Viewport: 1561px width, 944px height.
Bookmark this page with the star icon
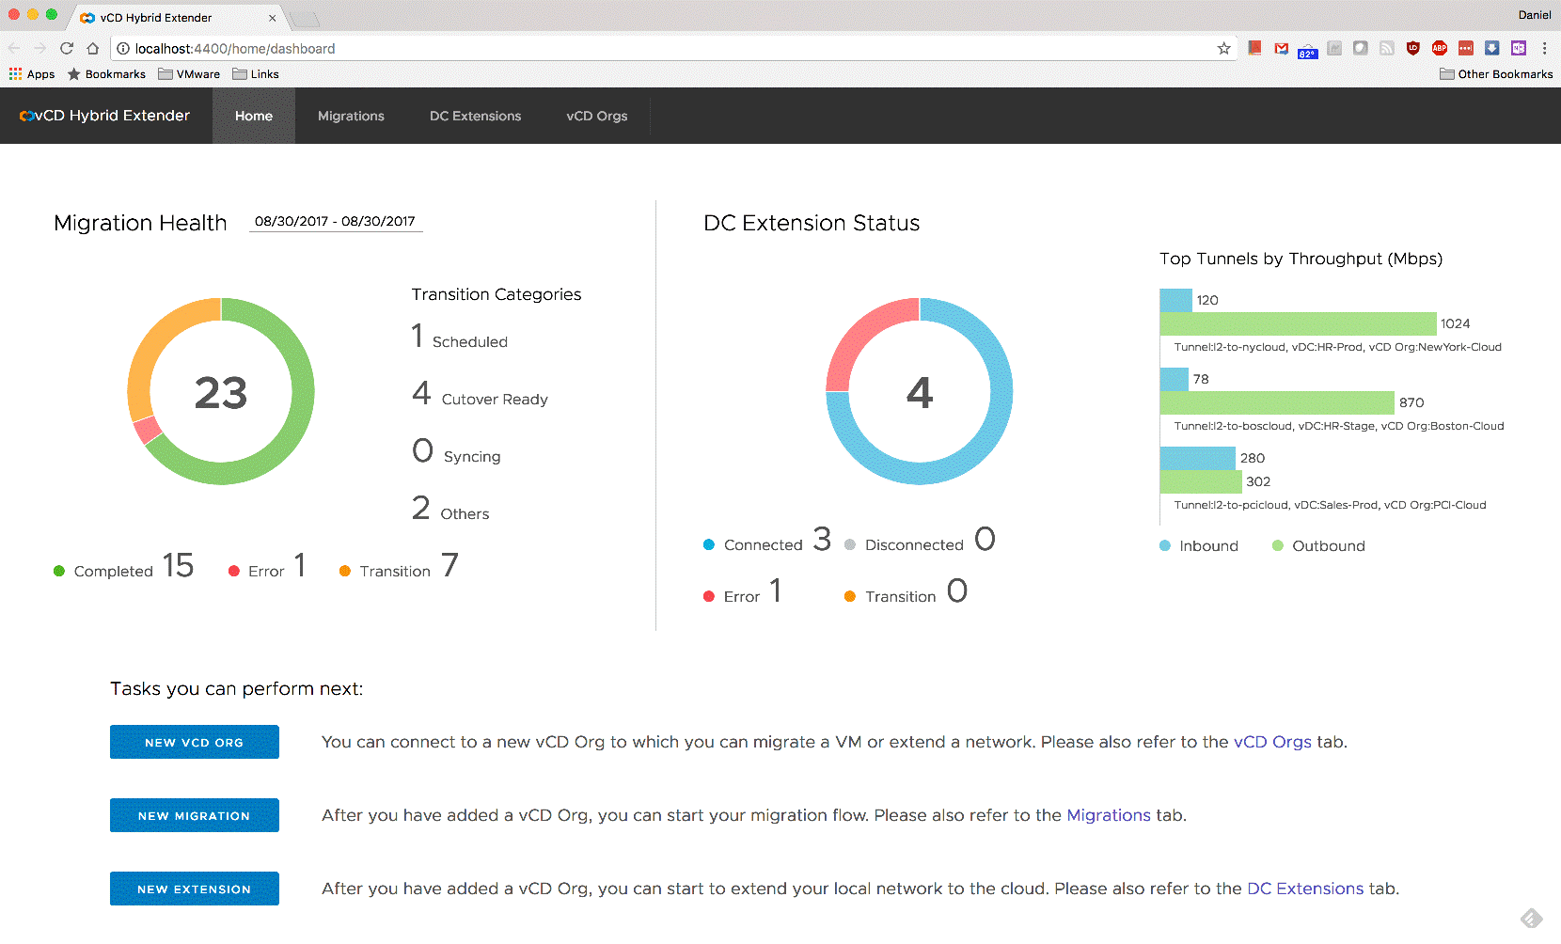point(1223,48)
